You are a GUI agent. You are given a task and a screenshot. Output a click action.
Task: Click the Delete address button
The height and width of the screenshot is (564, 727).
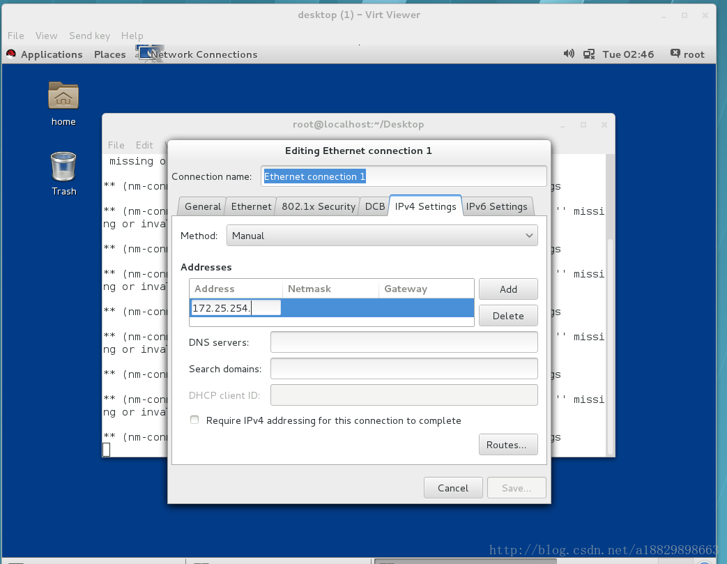click(508, 316)
